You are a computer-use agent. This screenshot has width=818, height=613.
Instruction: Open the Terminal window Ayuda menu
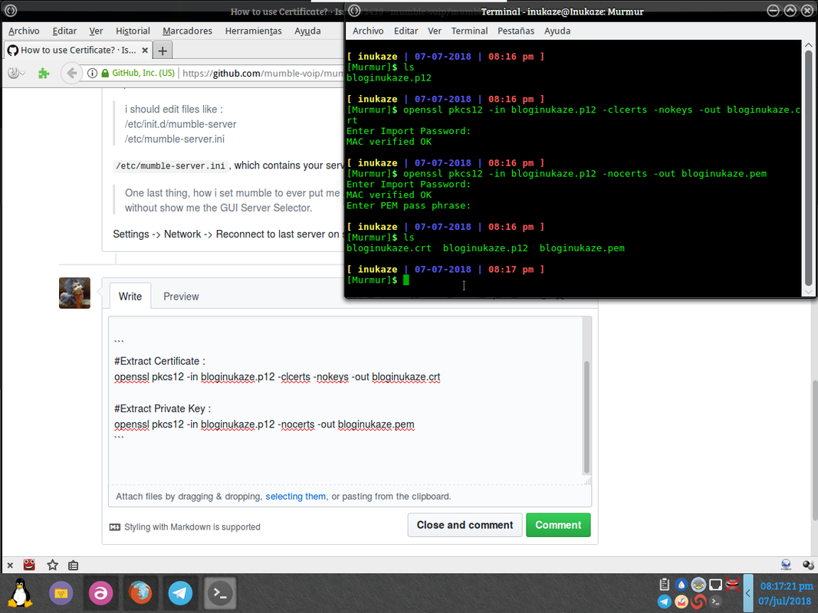coord(557,31)
